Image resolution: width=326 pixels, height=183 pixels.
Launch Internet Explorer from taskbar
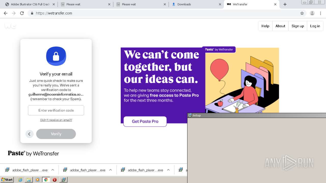(x=20, y=180)
